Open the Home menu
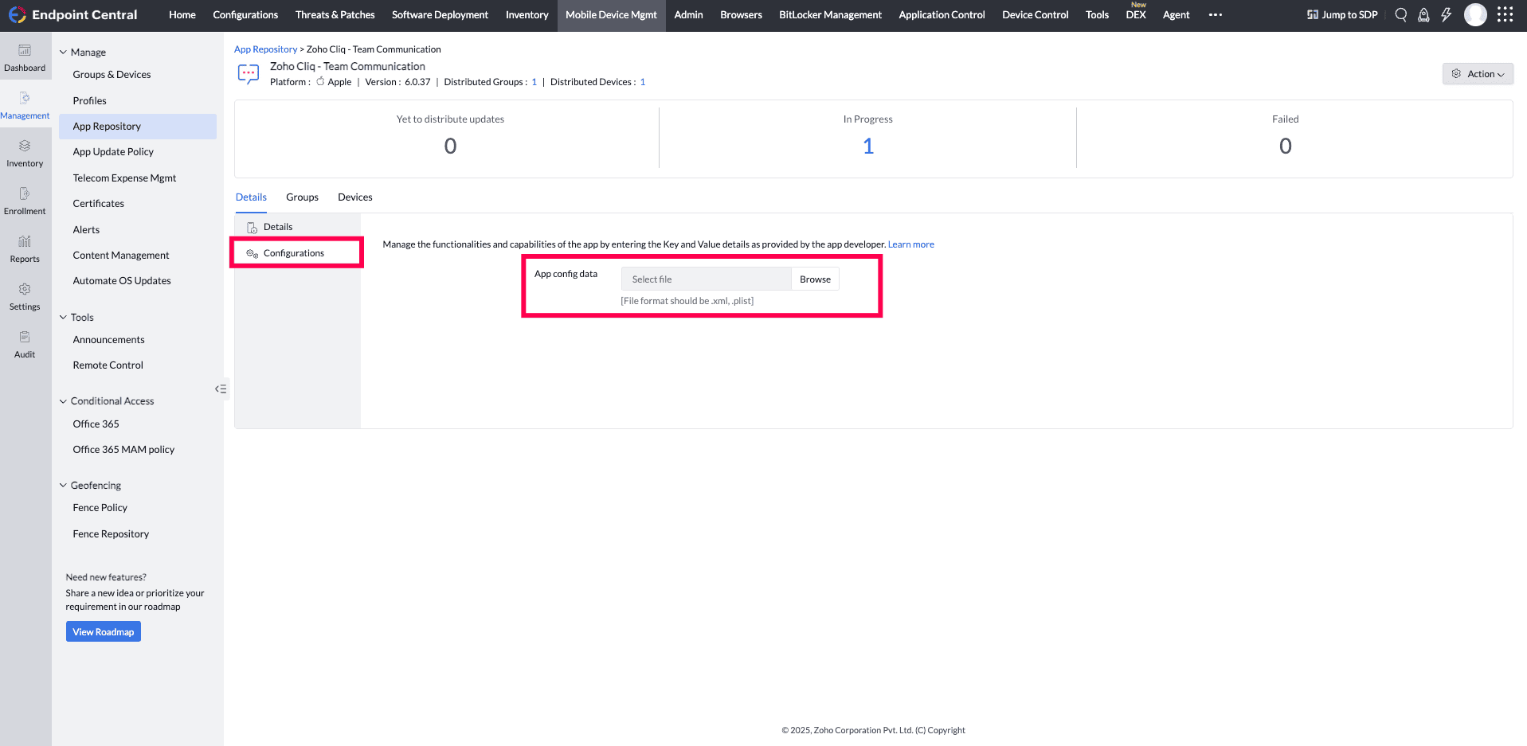Screen dimensions: 1527x746 [x=182, y=15]
